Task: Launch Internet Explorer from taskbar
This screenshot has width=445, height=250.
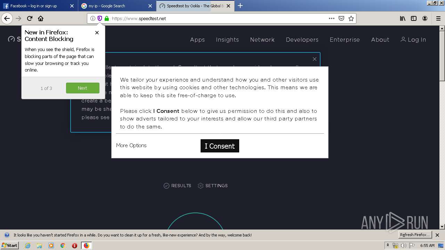Action: (27, 245)
